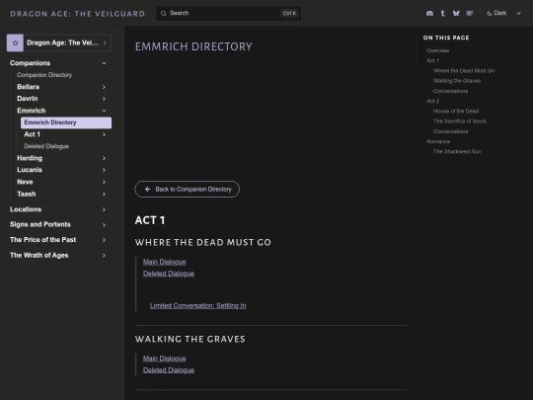533x400 pixels.
Task: Expand the Signs and Portents chevron
Action: point(104,225)
